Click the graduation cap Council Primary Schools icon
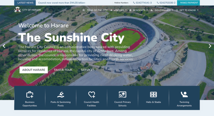 pos(122,95)
